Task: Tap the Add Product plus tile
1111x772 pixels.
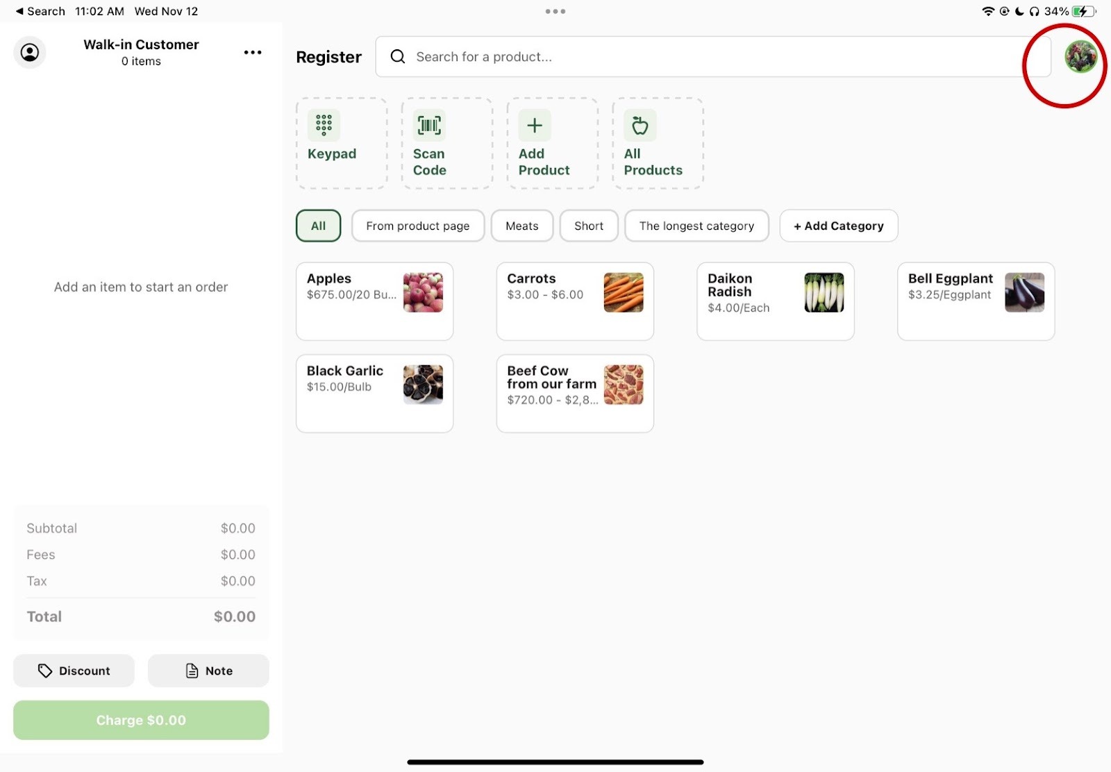Action: coord(552,143)
